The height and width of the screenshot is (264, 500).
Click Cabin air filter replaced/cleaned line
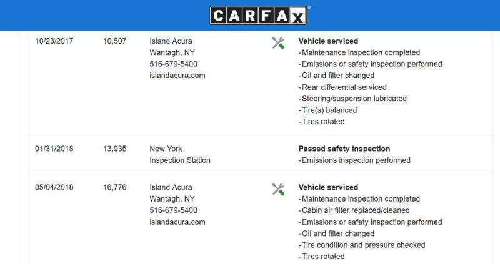[x=354, y=210]
